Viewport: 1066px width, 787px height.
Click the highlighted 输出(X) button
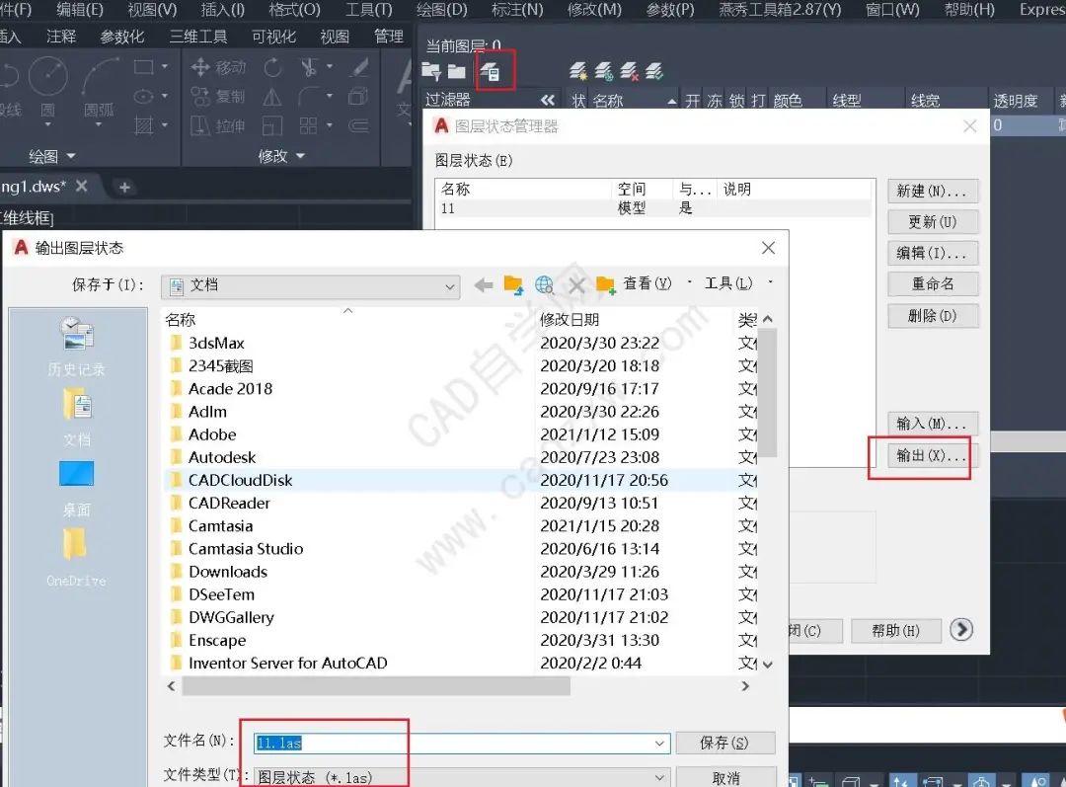921,457
